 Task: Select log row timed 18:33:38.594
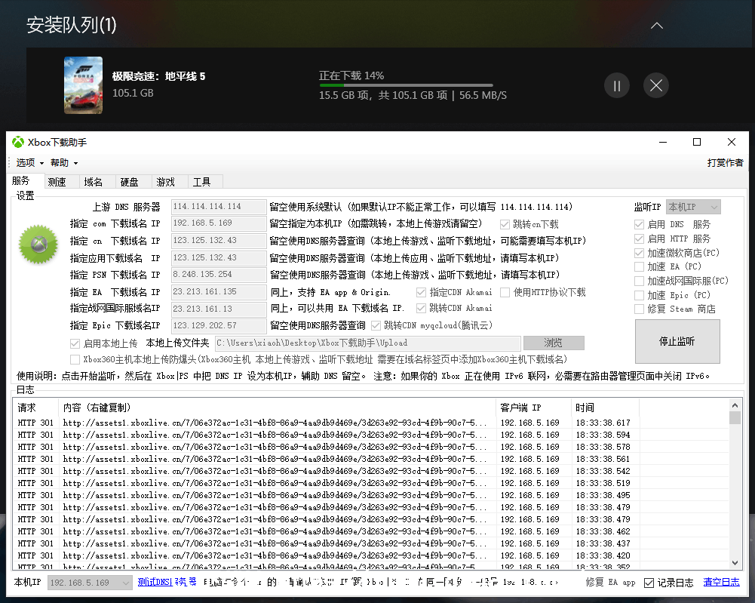[x=371, y=435]
